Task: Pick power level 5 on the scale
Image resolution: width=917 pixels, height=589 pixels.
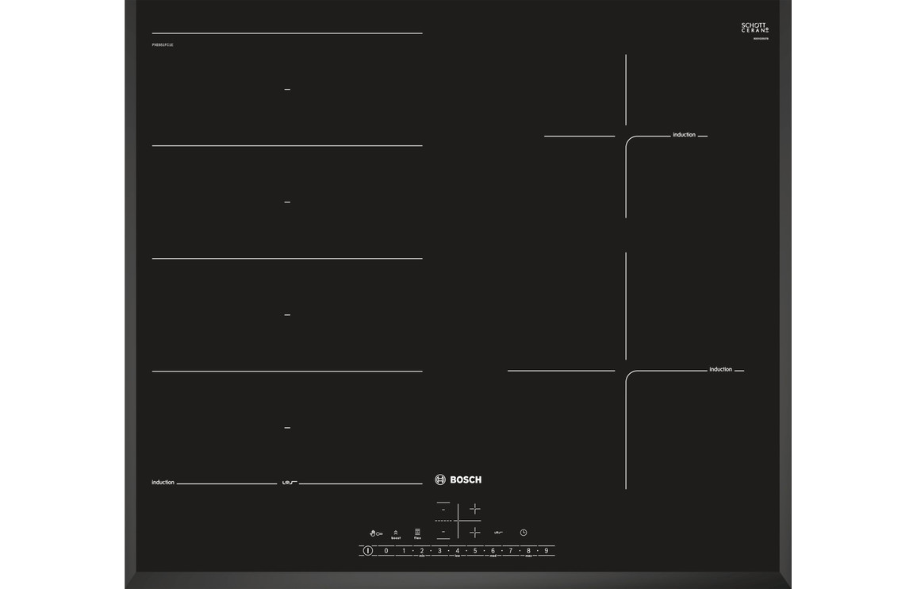Action: [x=475, y=551]
